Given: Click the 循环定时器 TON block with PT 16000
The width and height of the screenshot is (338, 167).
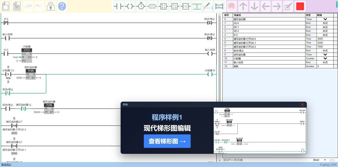Looking at the screenshot, I should click(49, 109).
